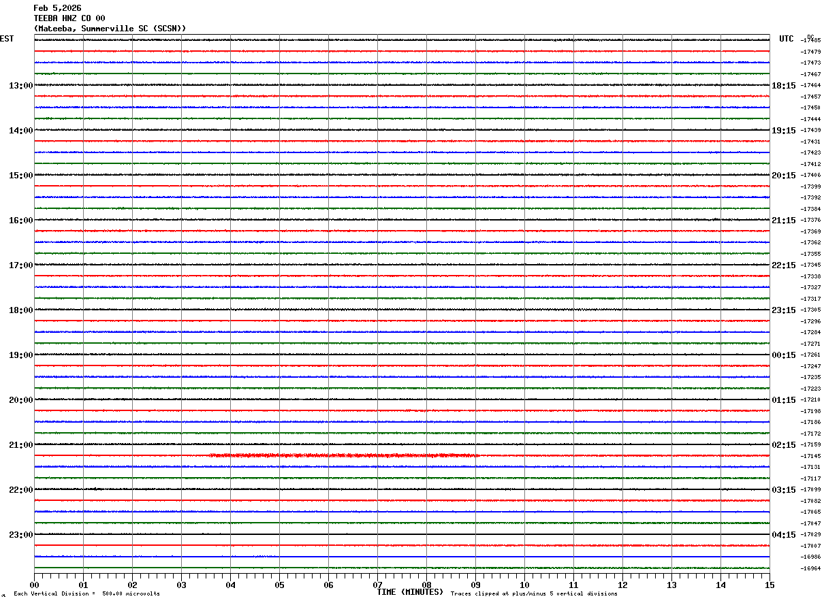Click the DC offset value -17029
Viewport: 824px width, 603px height.
click(811, 535)
